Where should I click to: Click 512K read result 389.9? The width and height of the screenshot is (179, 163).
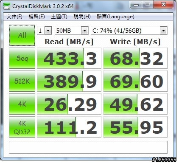(x=69, y=81)
